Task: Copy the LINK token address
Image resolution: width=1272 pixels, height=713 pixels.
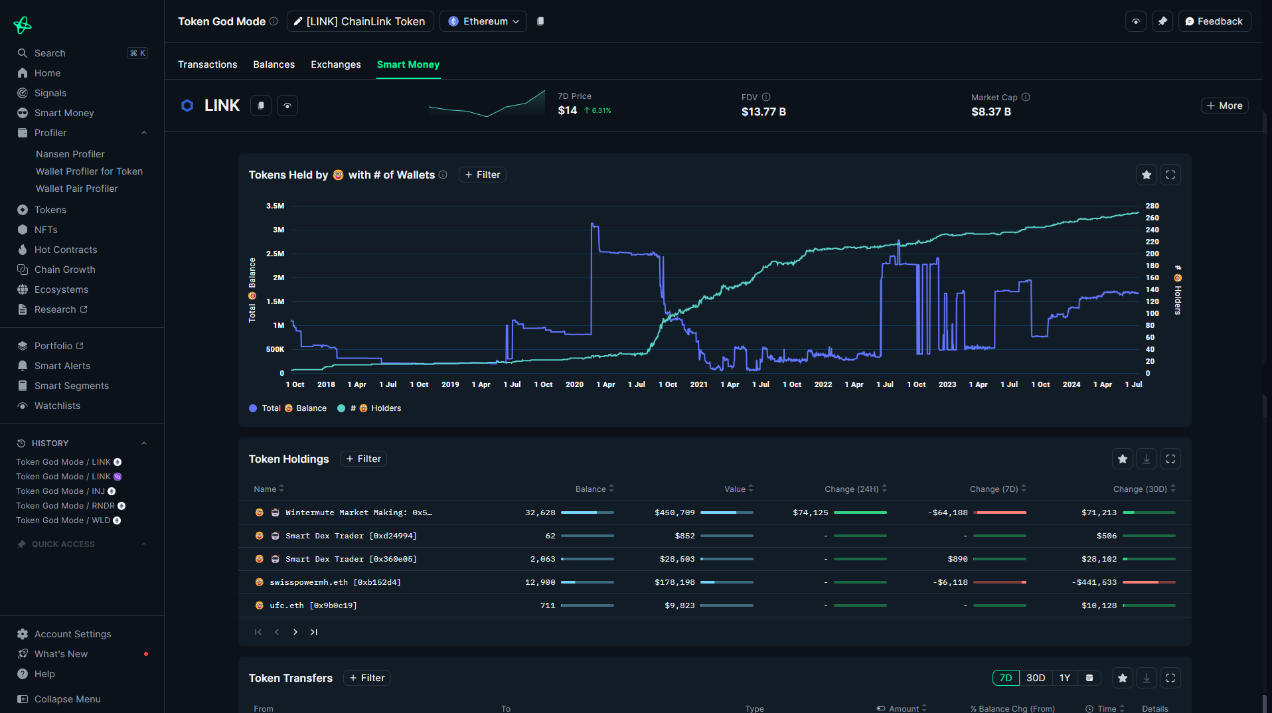Action: point(261,106)
